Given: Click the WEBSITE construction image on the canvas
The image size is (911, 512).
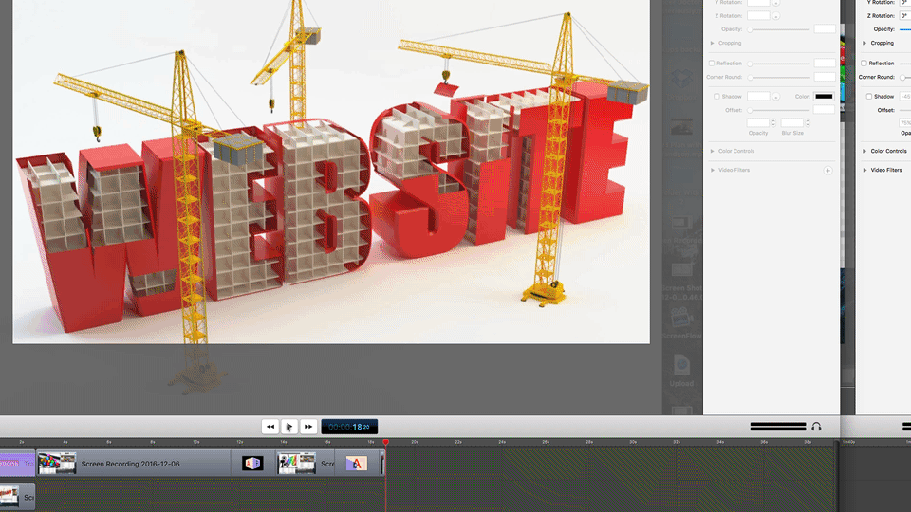Looking at the screenshot, I should pos(331,172).
